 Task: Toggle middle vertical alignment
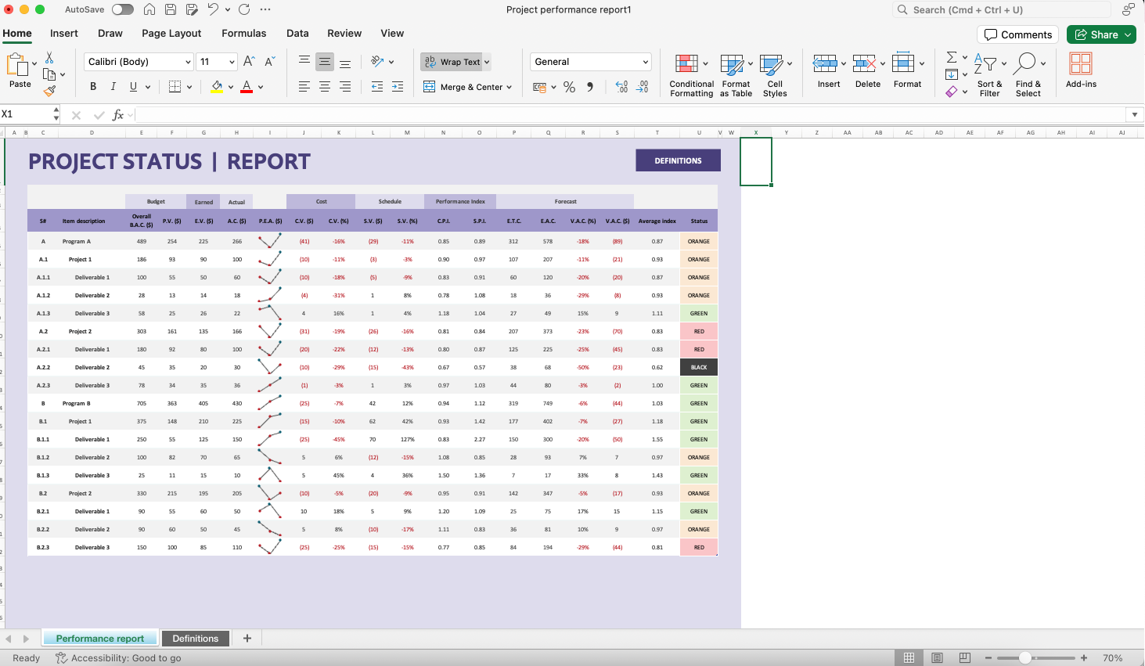(325, 61)
